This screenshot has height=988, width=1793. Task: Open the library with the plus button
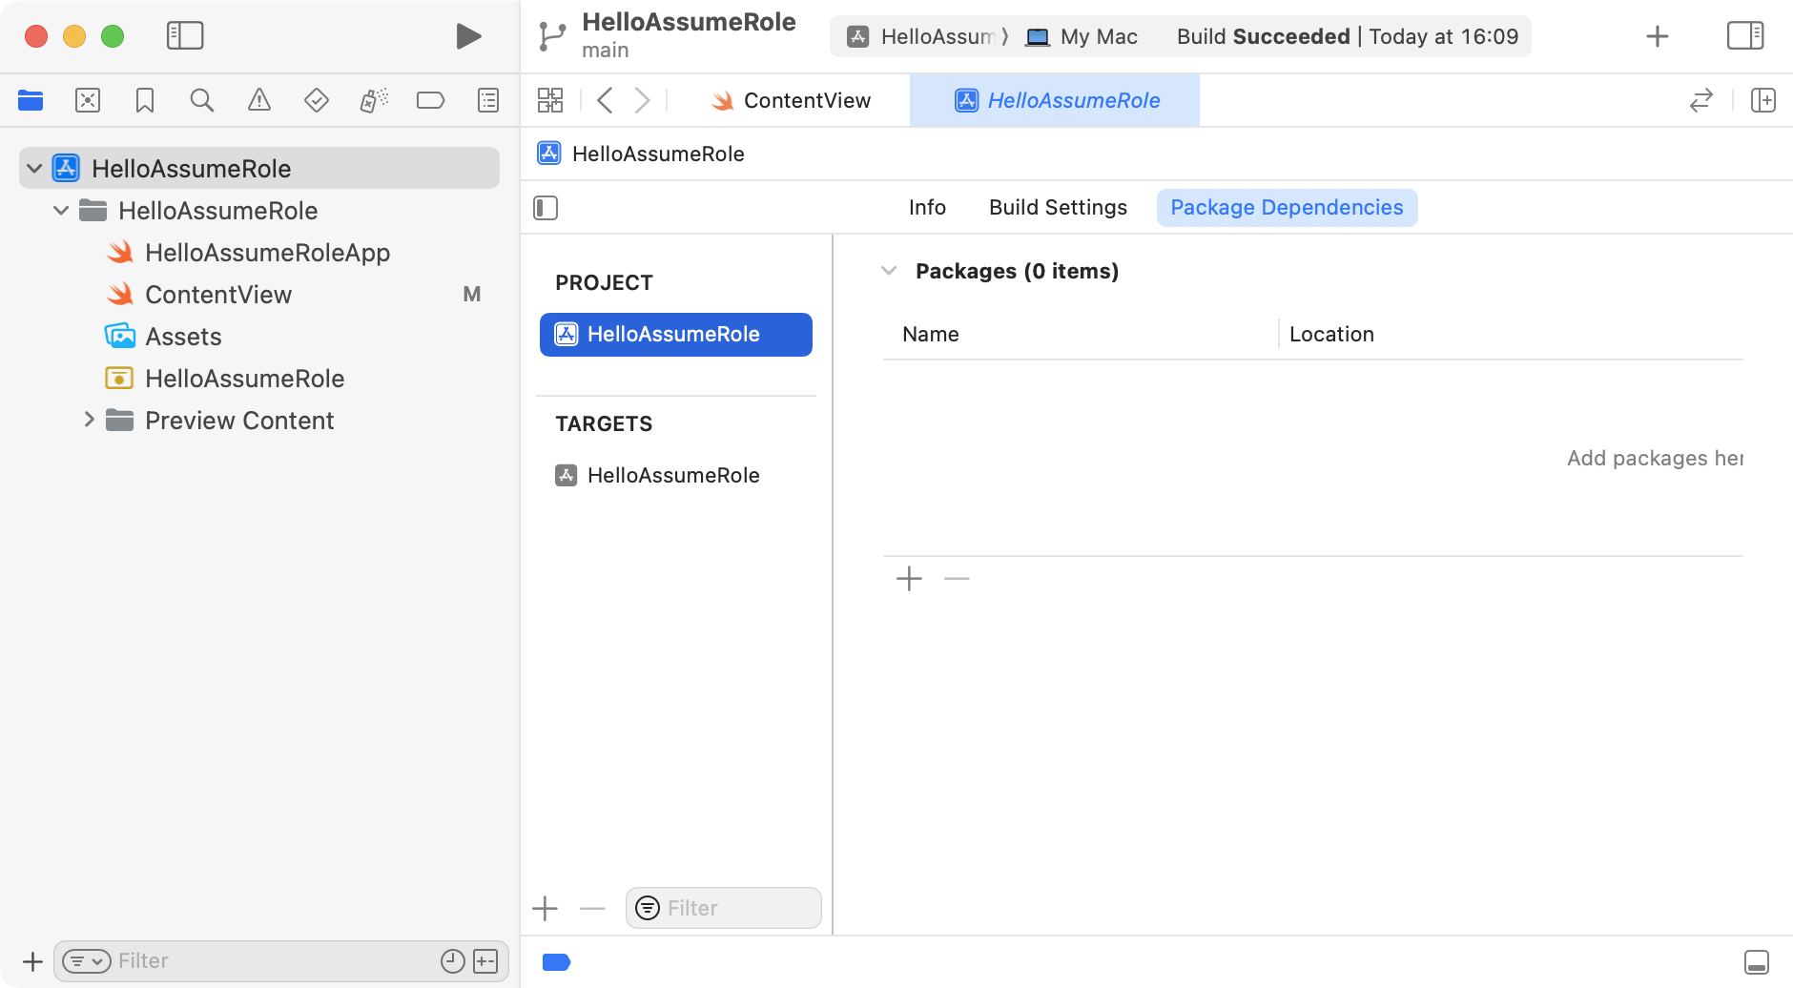pos(1658,36)
